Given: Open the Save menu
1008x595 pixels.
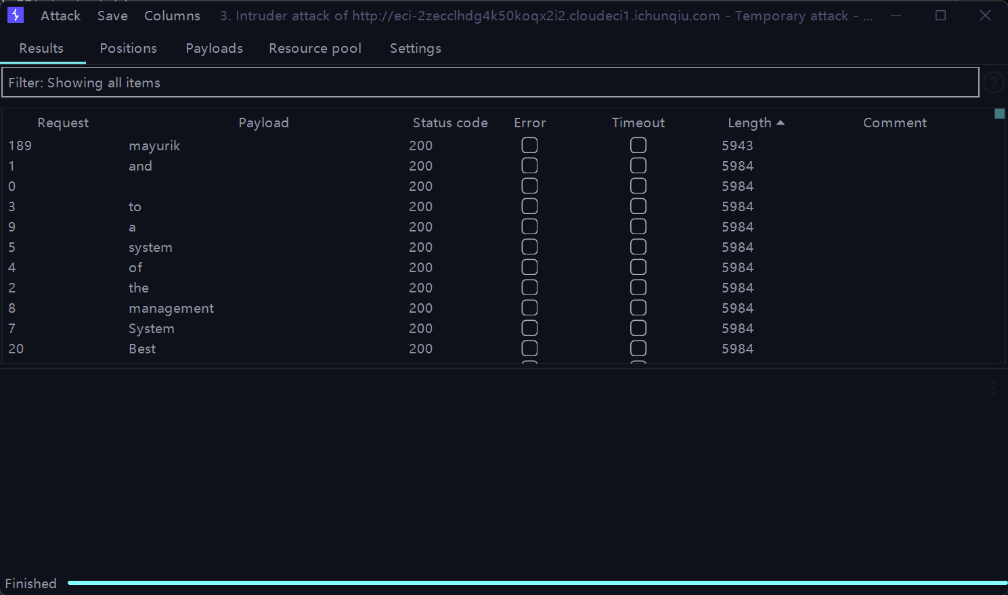Looking at the screenshot, I should pyautogui.click(x=112, y=16).
